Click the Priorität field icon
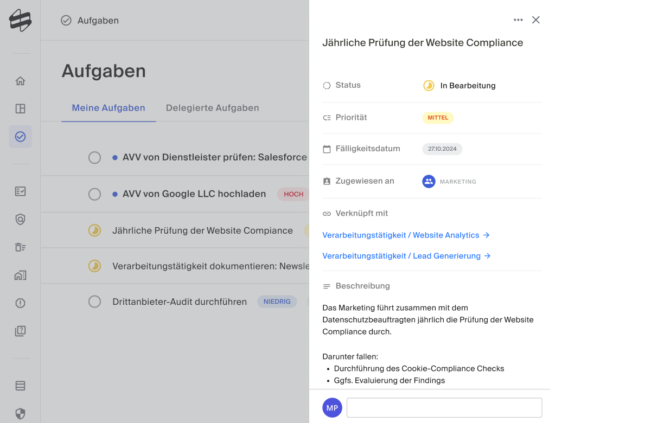Image resolution: width=651 pixels, height=423 pixels. click(x=327, y=118)
